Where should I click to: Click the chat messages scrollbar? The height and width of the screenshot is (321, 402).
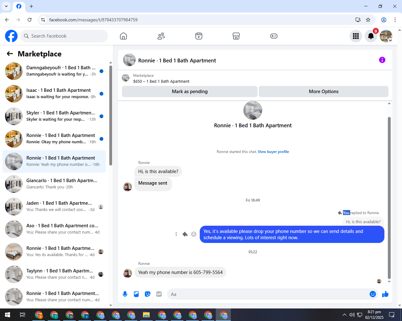389,197
